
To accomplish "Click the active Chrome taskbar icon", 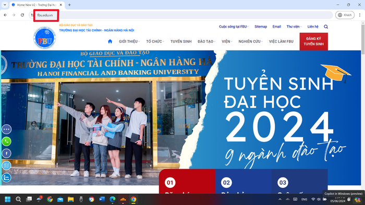I will (133, 199).
